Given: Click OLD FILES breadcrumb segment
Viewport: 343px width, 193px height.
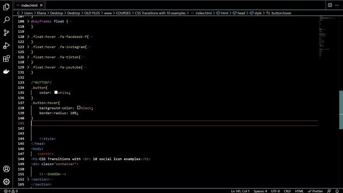Looking at the screenshot, I should tap(92, 13).
